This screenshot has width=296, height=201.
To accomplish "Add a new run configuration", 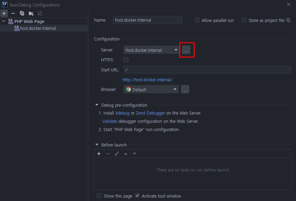I will point(4,13).
